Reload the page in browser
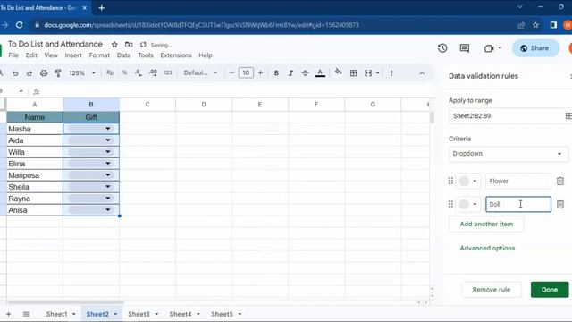Image resolution: width=572 pixels, height=322 pixels. tap(20, 25)
